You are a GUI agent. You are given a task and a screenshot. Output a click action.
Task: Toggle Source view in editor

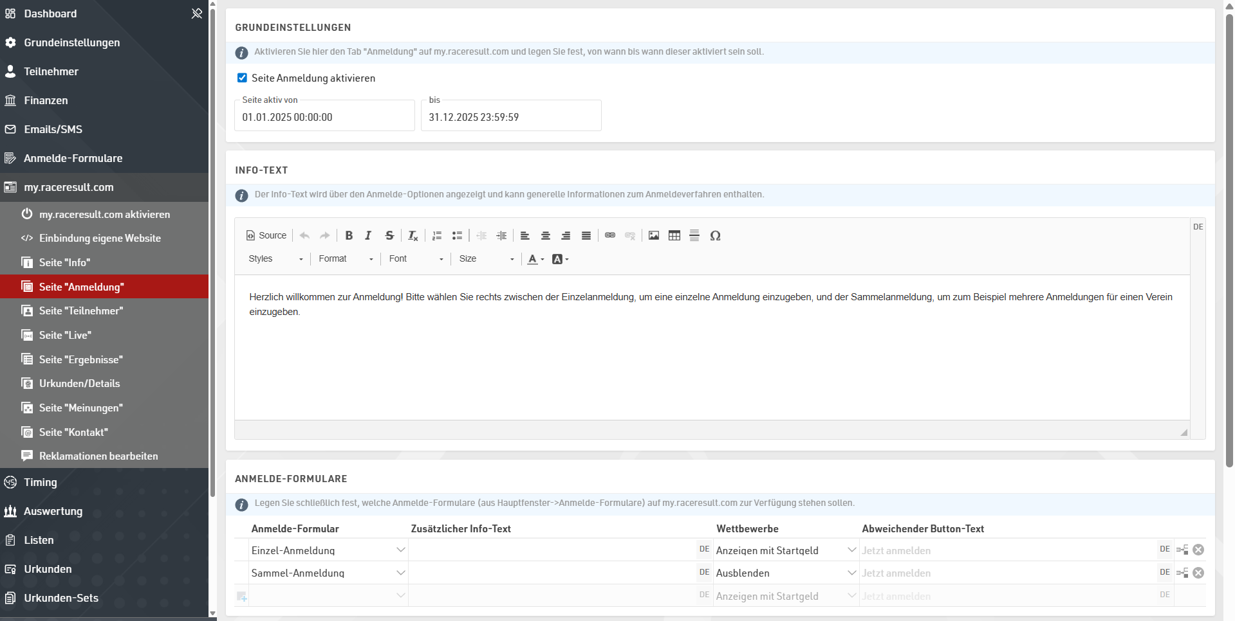266,235
